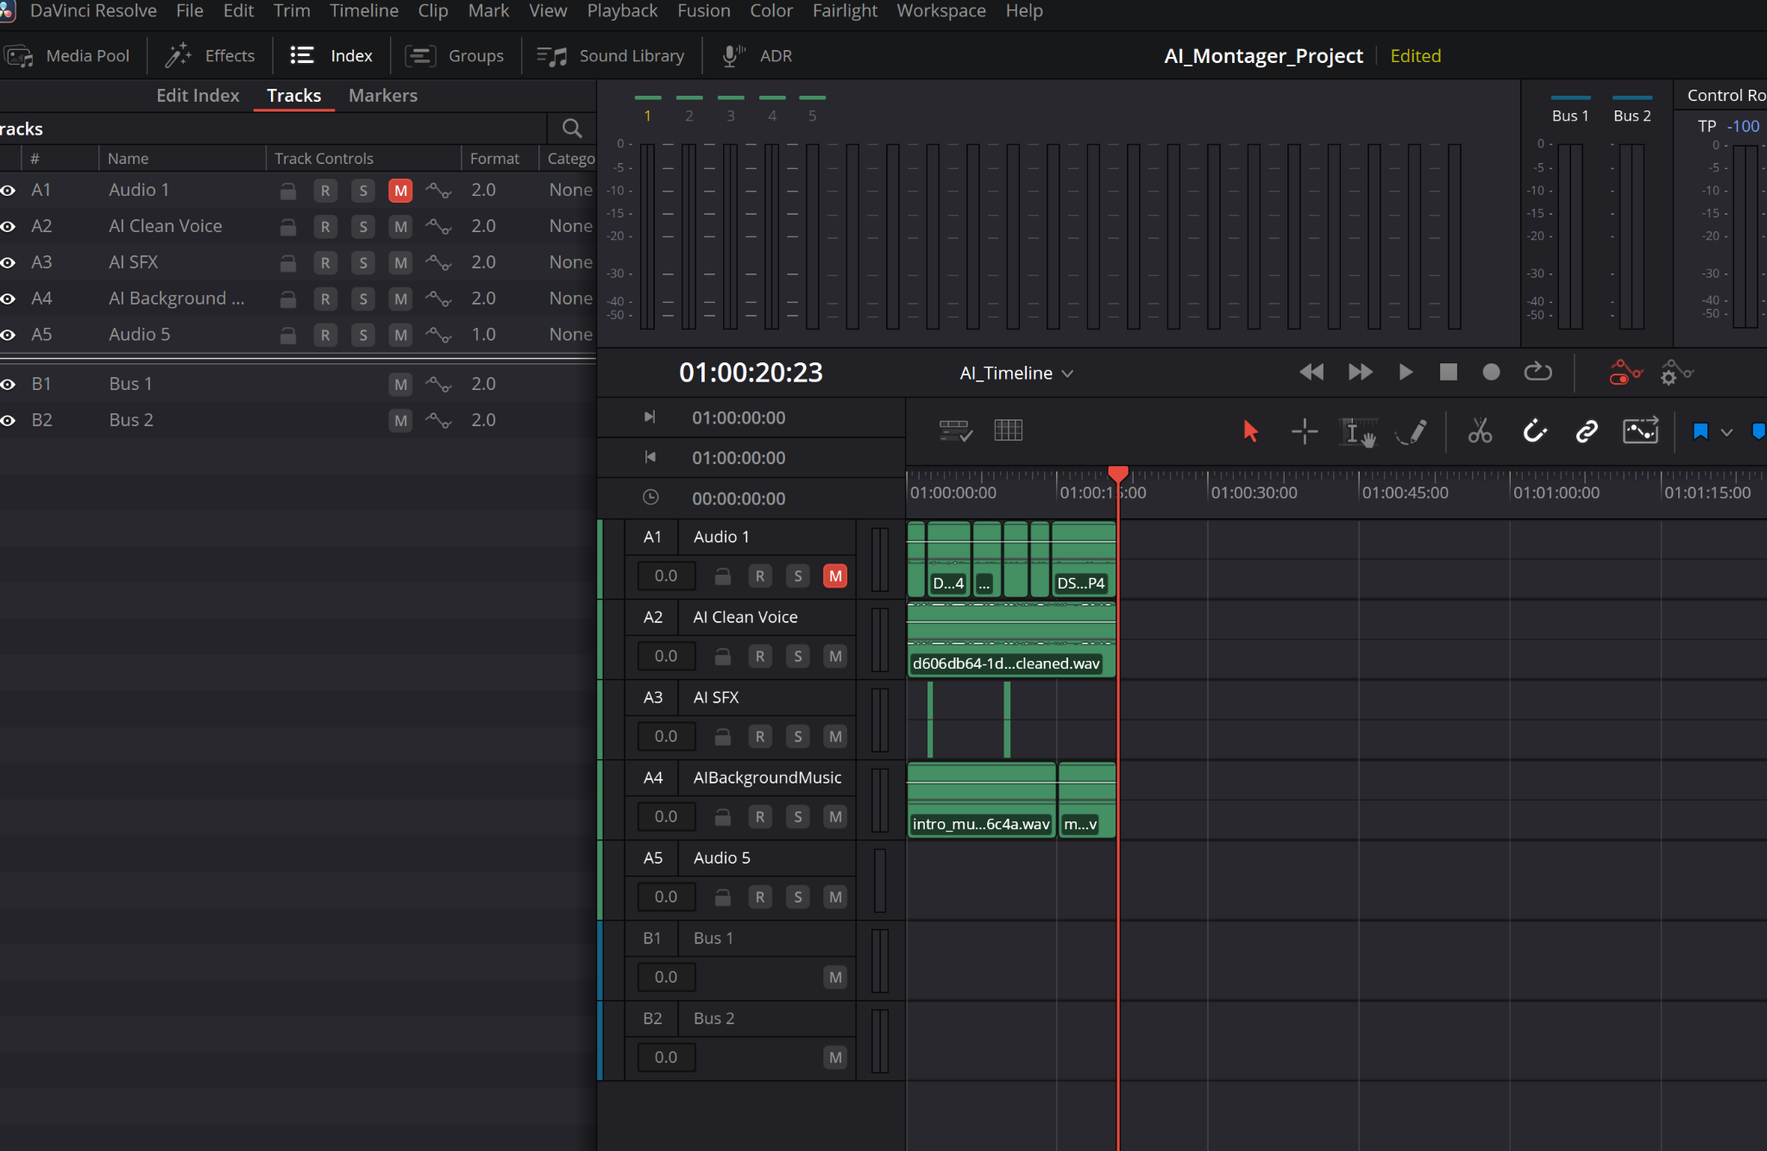Mute the B1 Bus 1 timeline track

835,977
